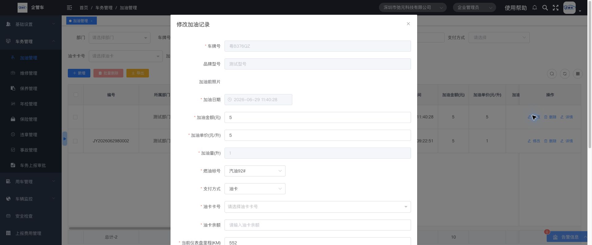Open the 油卡卡号 dropdown
592x245 pixels.
[318, 207]
